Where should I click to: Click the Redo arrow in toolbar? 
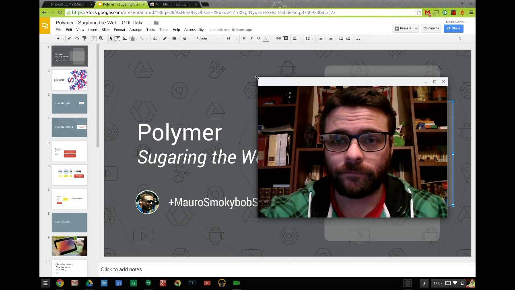[77, 39]
